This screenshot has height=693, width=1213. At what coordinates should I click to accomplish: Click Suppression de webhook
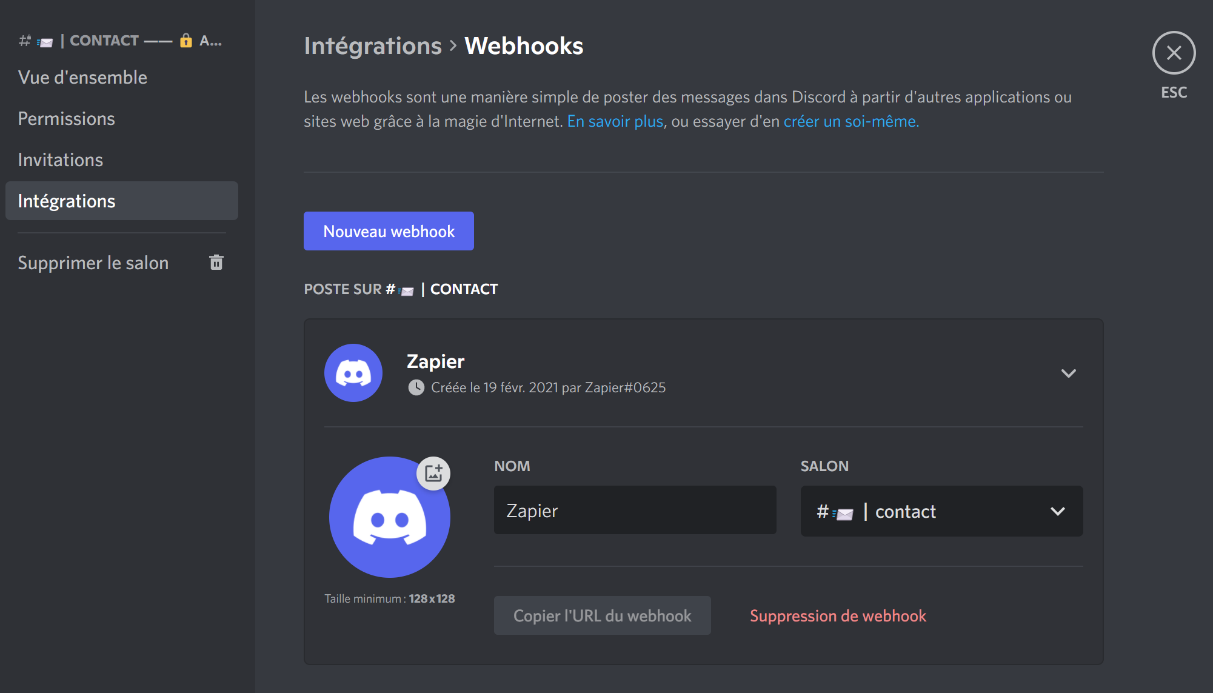838,615
